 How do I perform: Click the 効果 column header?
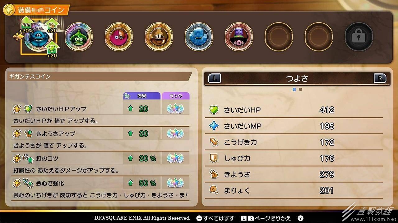click(x=142, y=96)
